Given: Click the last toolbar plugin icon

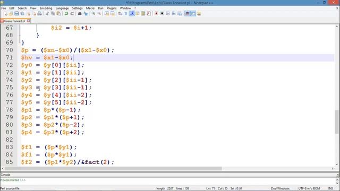Looking at the screenshot, I should pos(199,14).
